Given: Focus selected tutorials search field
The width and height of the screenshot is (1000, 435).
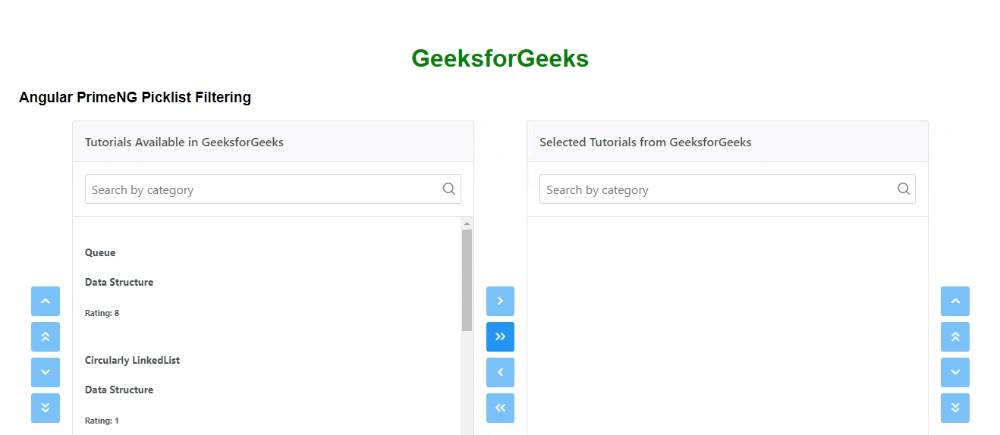Looking at the screenshot, I should [716, 189].
